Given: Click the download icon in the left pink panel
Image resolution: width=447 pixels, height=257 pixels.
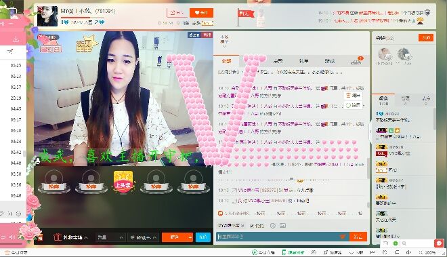Looking at the screenshot, I should tap(16, 39).
